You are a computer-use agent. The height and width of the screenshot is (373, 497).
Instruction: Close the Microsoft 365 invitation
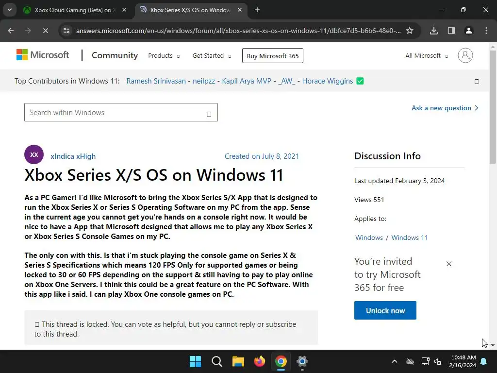tap(449, 264)
